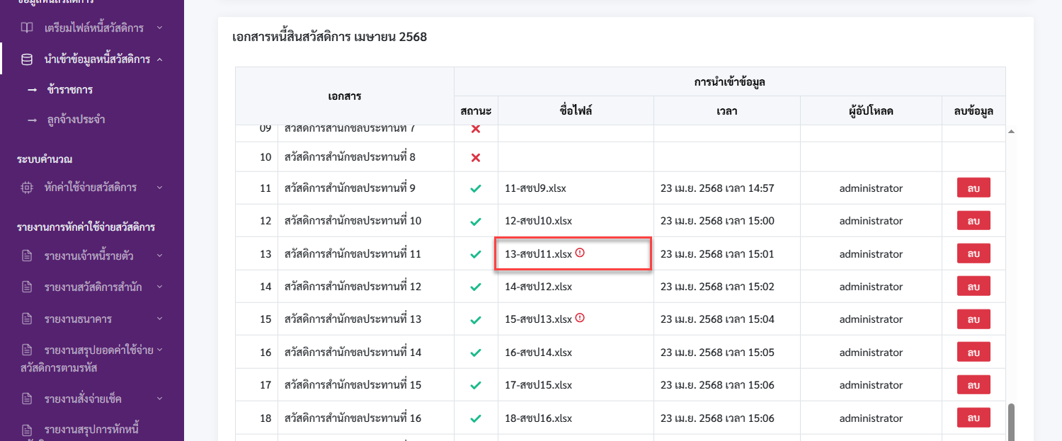Click ลบ for the 18-สชป16.xlsx row
1062x441 pixels.
tap(973, 418)
